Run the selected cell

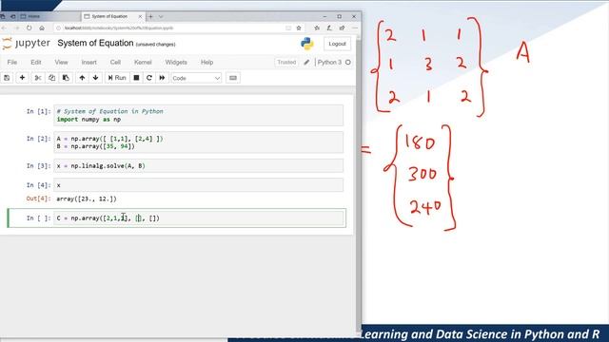117,78
